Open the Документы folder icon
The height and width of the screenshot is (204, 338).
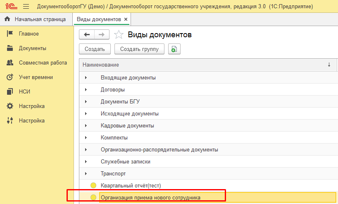pos(10,48)
